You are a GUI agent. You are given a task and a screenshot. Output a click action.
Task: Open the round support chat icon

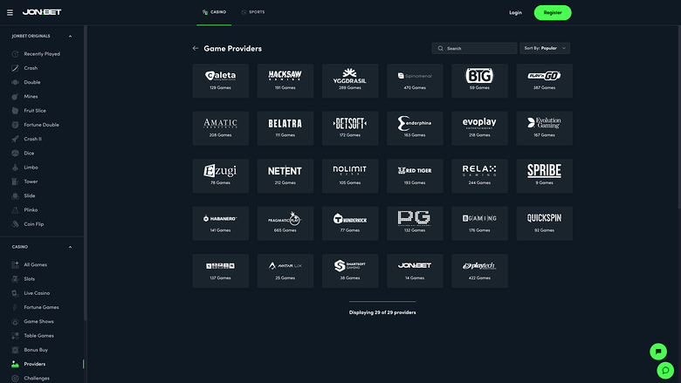[665, 371]
